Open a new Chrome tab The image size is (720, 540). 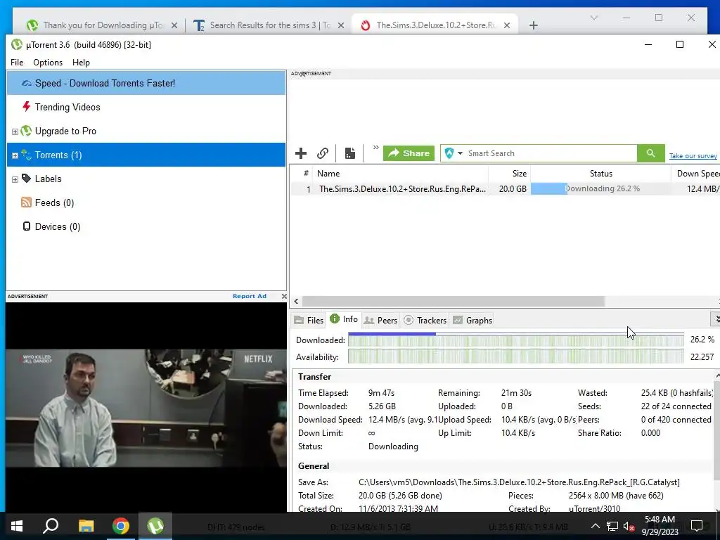tap(533, 25)
